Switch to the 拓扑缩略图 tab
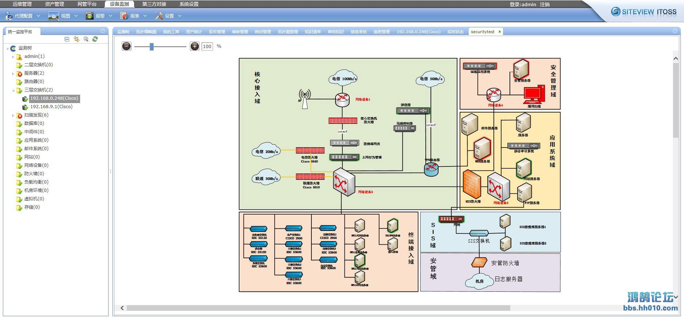The image size is (684, 318). (x=146, y=32)
